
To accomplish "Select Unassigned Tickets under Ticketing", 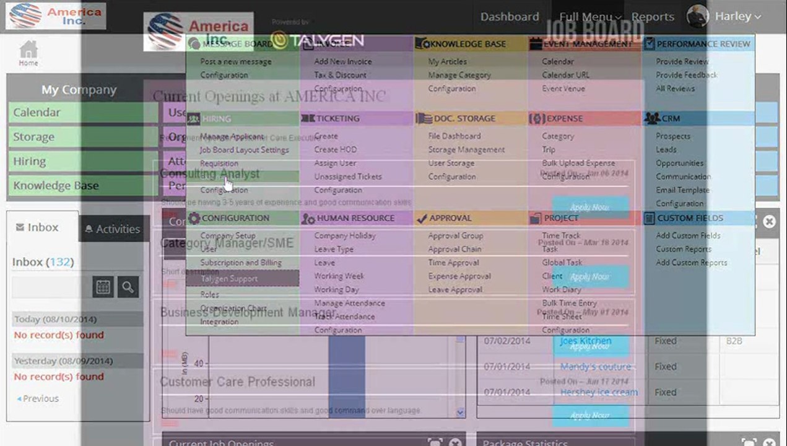I will [x=348, y=177].
